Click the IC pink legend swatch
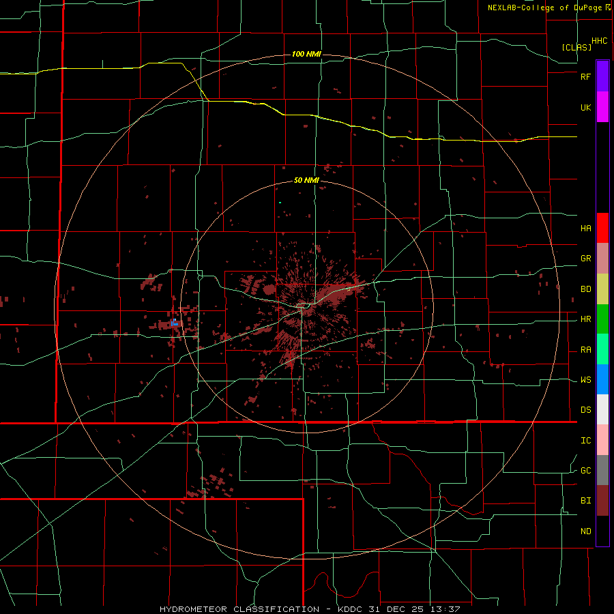The width and height of the screenshot is (614, 614). (x=602, y=440)
